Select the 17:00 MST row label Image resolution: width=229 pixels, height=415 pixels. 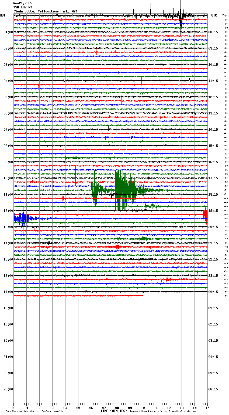tap(8, 292)
